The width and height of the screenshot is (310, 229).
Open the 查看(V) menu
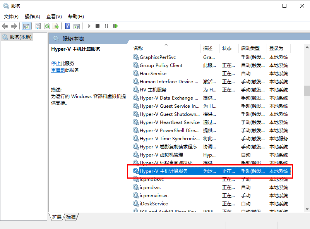[54, 17]
